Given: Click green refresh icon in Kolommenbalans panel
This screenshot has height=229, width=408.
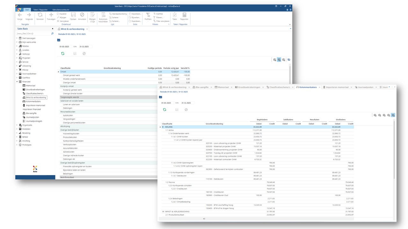Looking at the screenshot, I should 164,109.
